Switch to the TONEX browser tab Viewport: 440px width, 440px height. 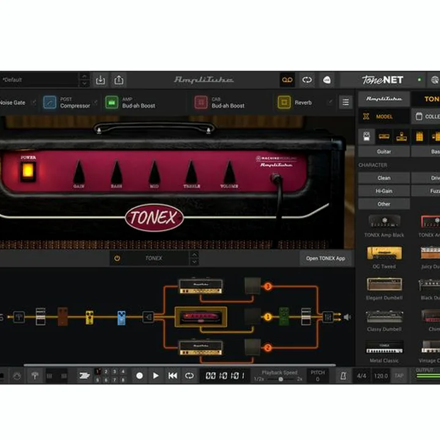click(x=426, y=99)
